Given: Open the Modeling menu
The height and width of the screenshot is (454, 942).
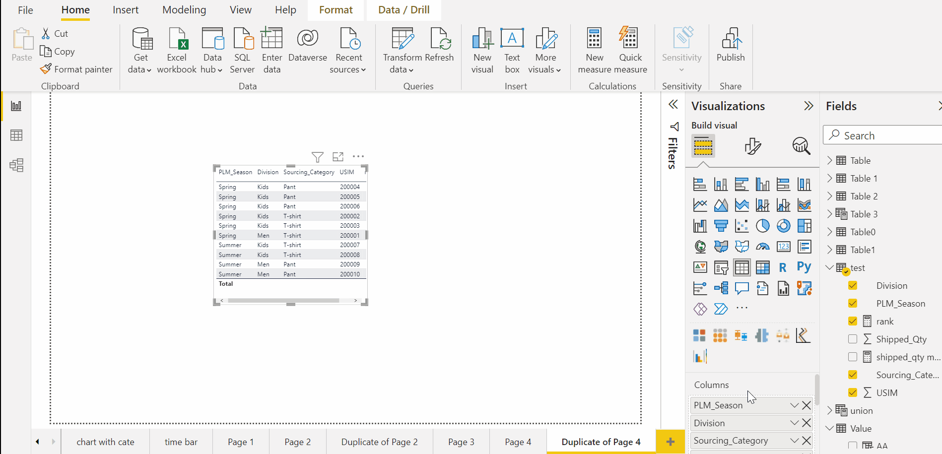Looking at the screenshot, I should click(184, 9).
